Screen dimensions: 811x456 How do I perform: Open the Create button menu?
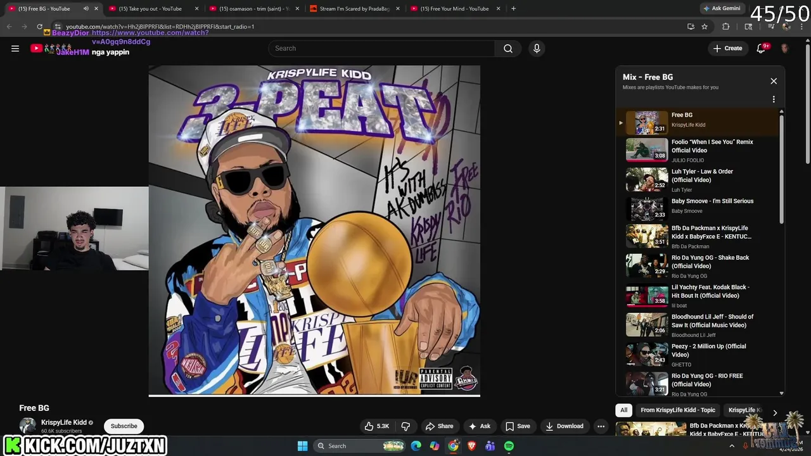click(727, 48)
